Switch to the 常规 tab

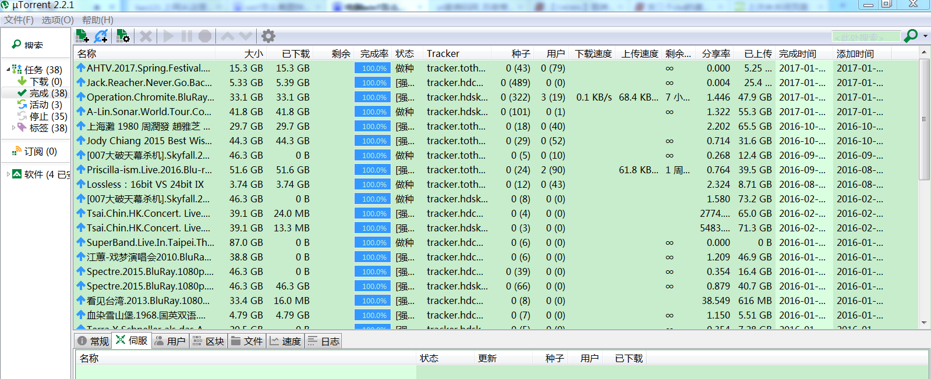[94, 341]
